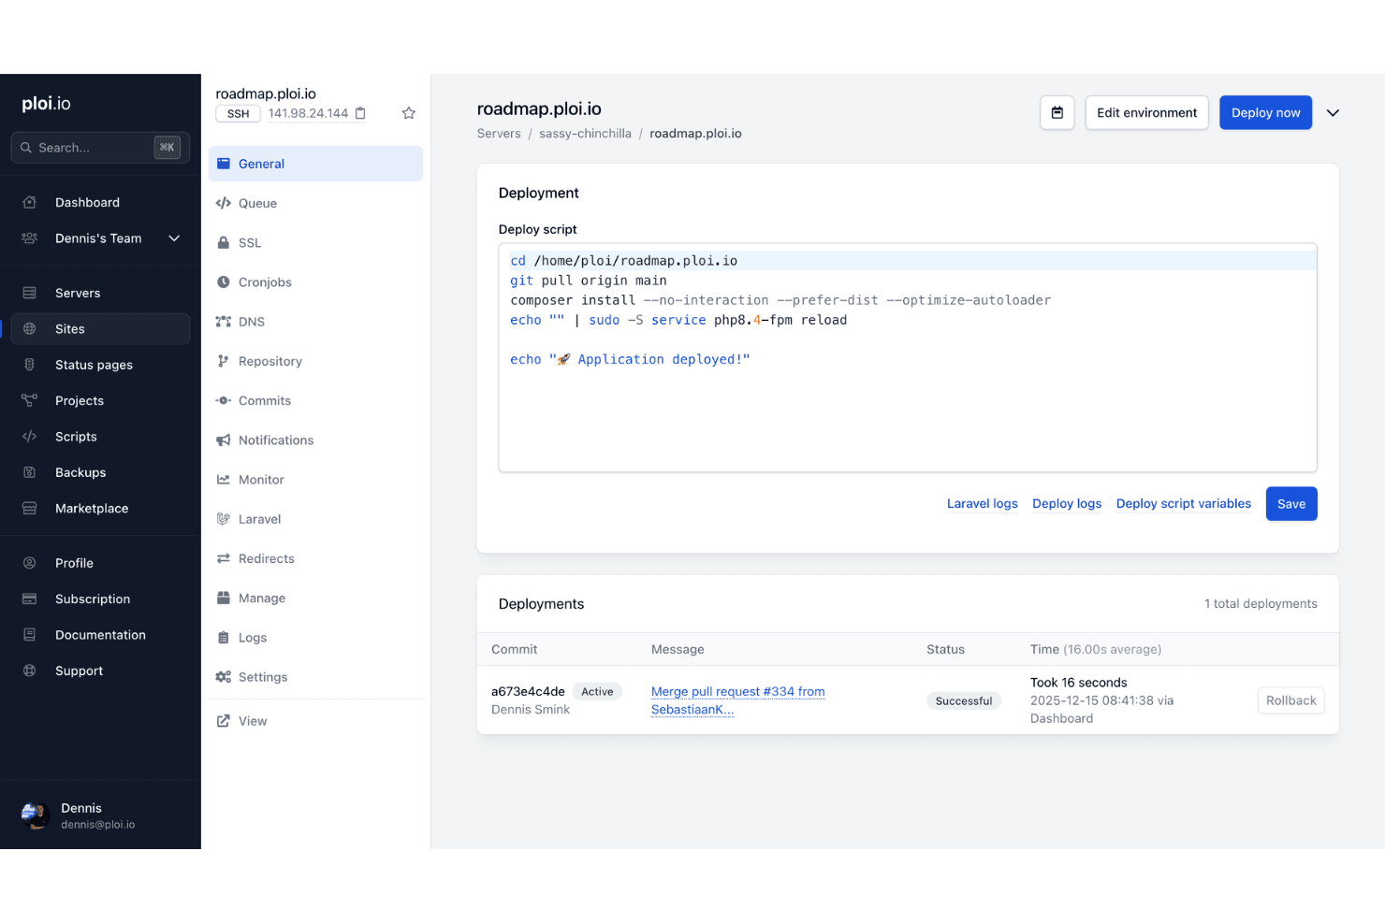The height and width of the screenshot is (923, 1385).
Task: Copy the server IP address with clipboard icon
Action: (x=360, y=113)
